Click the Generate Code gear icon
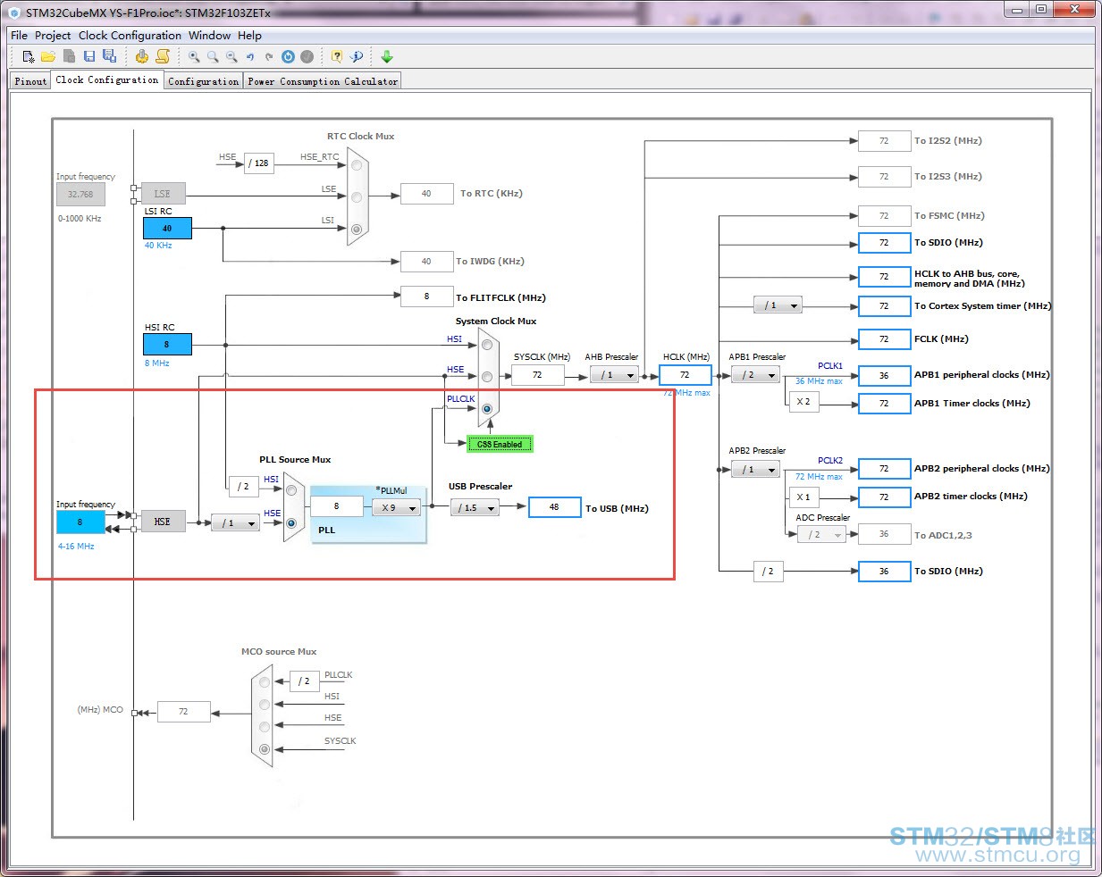Screen dimensions: 1102x877 142,56
